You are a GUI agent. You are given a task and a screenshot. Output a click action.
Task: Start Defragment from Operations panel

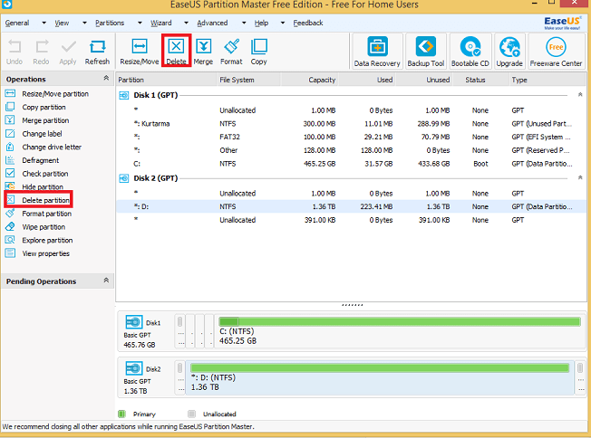pyautogui.click(x=32, y=160)
